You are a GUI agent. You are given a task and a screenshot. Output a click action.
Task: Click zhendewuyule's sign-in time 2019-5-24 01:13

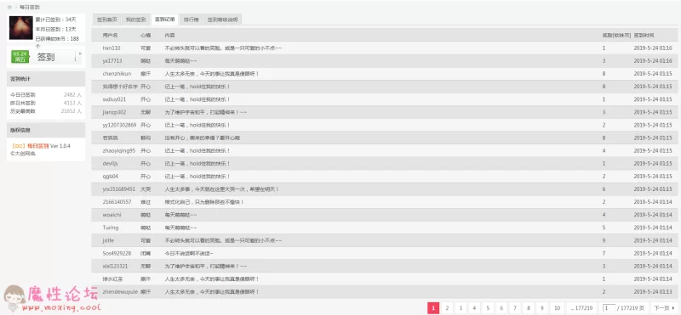tap(653, 292)
